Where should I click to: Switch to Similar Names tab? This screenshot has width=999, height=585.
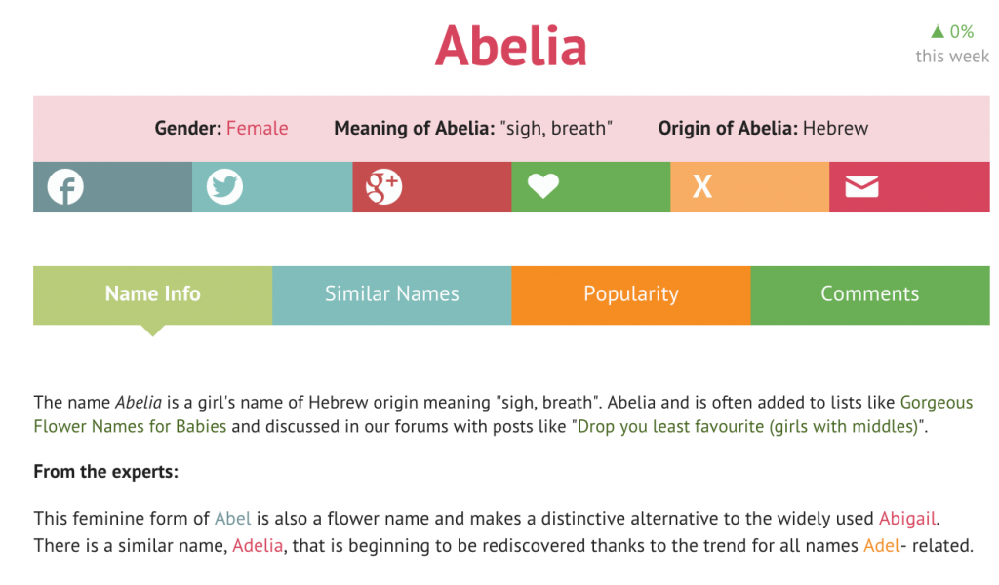[x=392, y=295]
